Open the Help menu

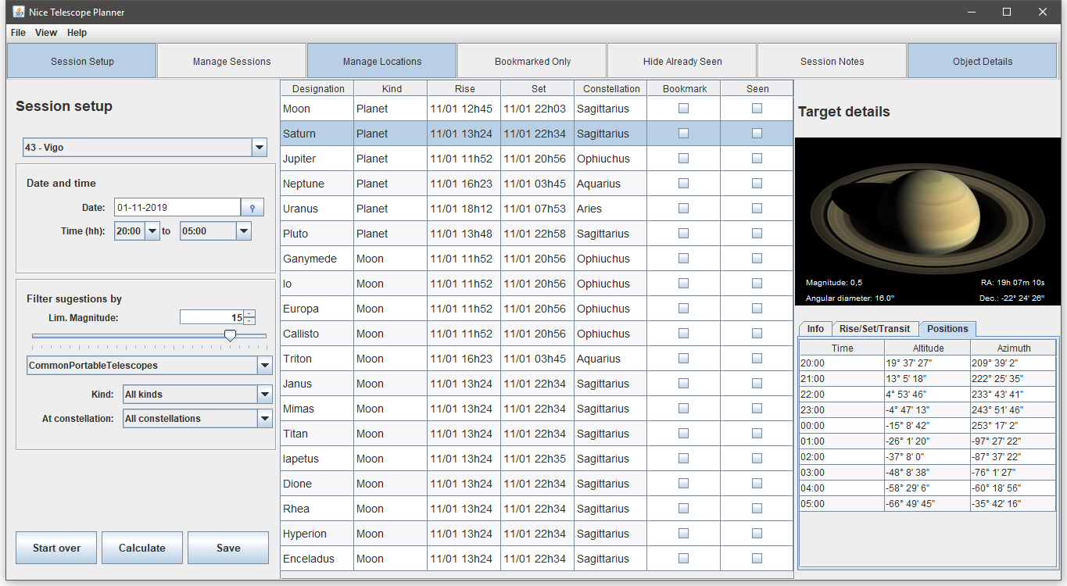[76, 33]
